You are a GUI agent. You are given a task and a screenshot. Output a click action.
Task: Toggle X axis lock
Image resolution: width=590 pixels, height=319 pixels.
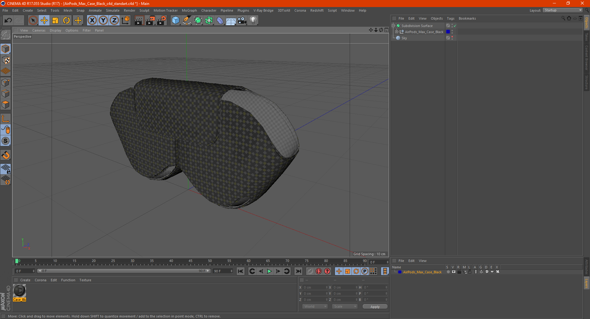point(92,21)
